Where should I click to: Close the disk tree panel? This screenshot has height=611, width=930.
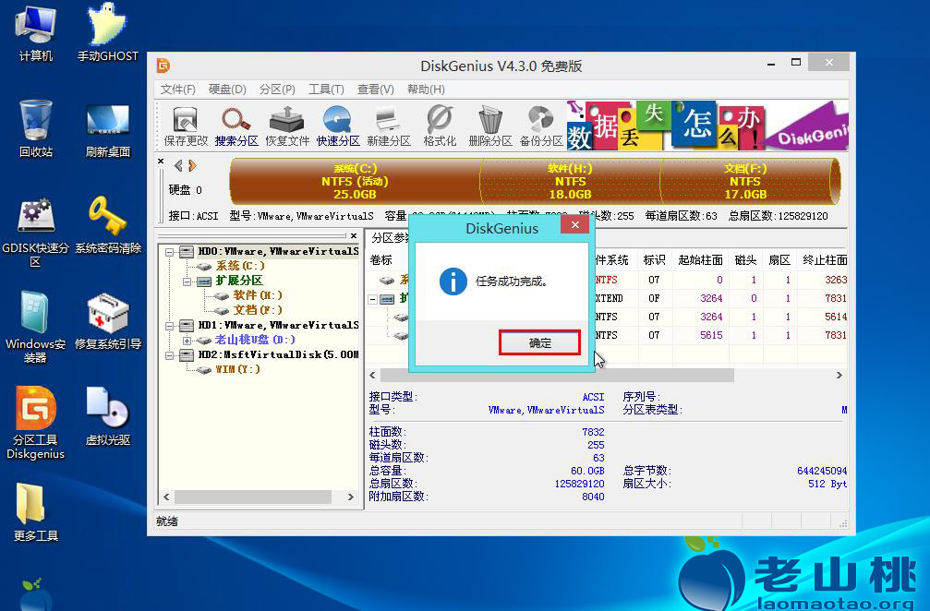354,236
